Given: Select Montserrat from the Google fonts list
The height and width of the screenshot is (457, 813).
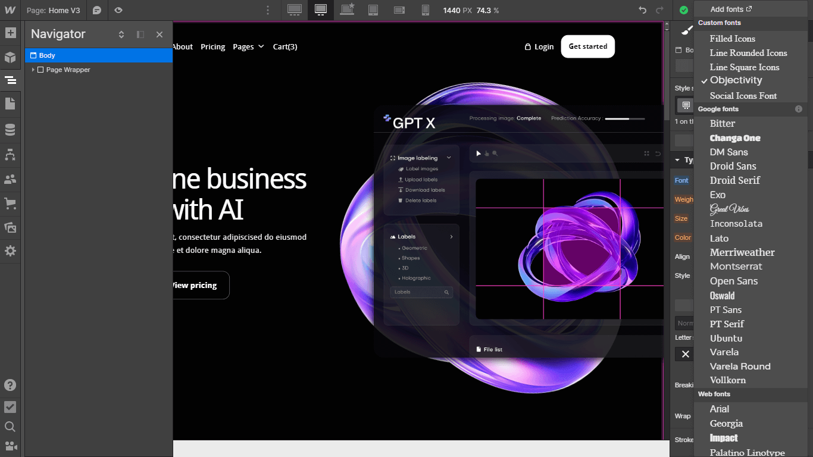Looking at the screenshot, I should tap(736, 266).
